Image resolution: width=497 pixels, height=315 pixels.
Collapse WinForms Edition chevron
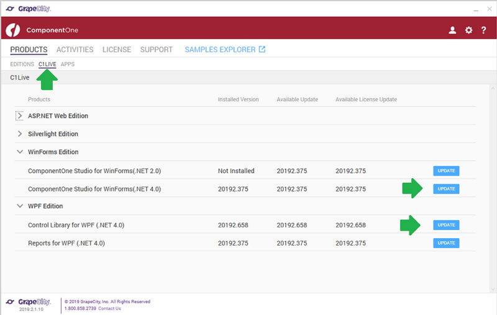point(20,152)
